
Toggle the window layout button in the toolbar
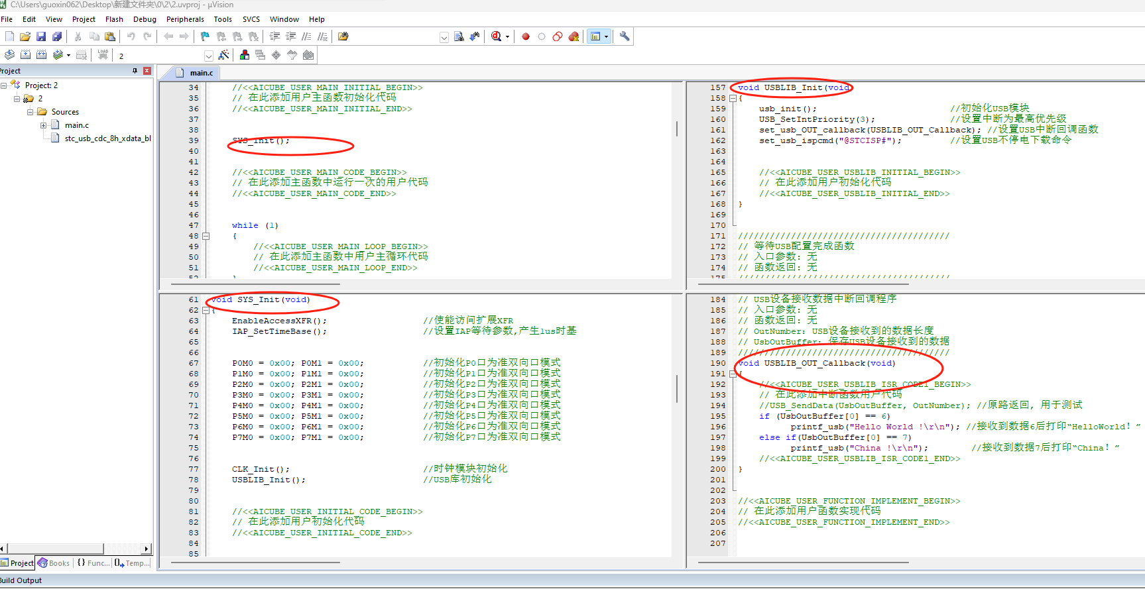pyautogui.click(x=595, y=36)
